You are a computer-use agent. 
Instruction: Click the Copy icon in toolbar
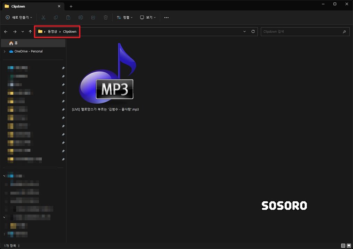pyautogui.click(x=56, y=17)
